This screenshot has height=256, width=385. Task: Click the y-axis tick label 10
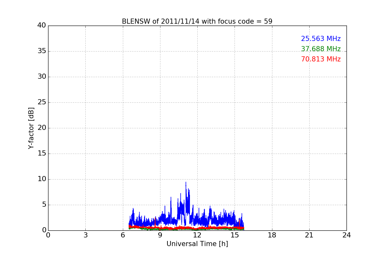(x=42, y=179)
